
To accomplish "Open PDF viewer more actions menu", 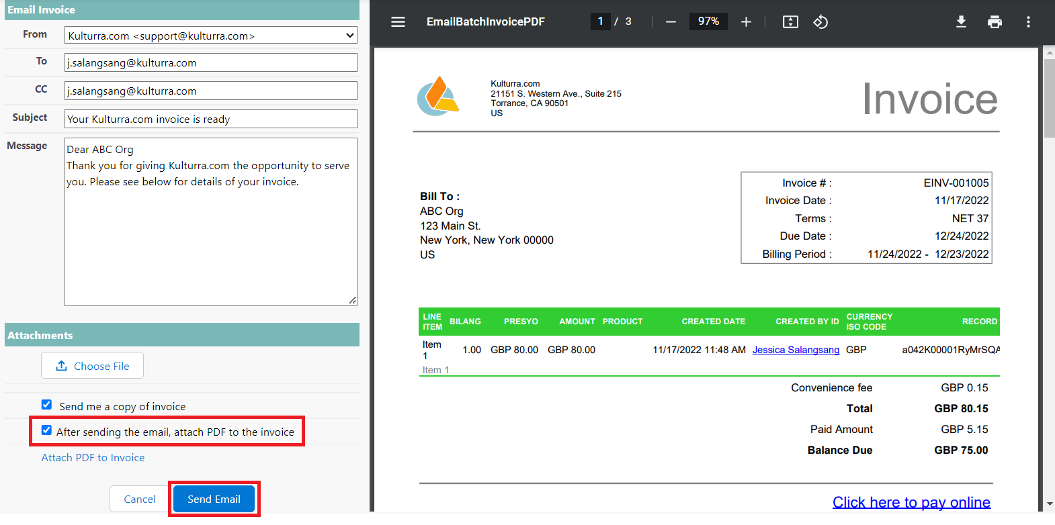I will pos(1028,22).
